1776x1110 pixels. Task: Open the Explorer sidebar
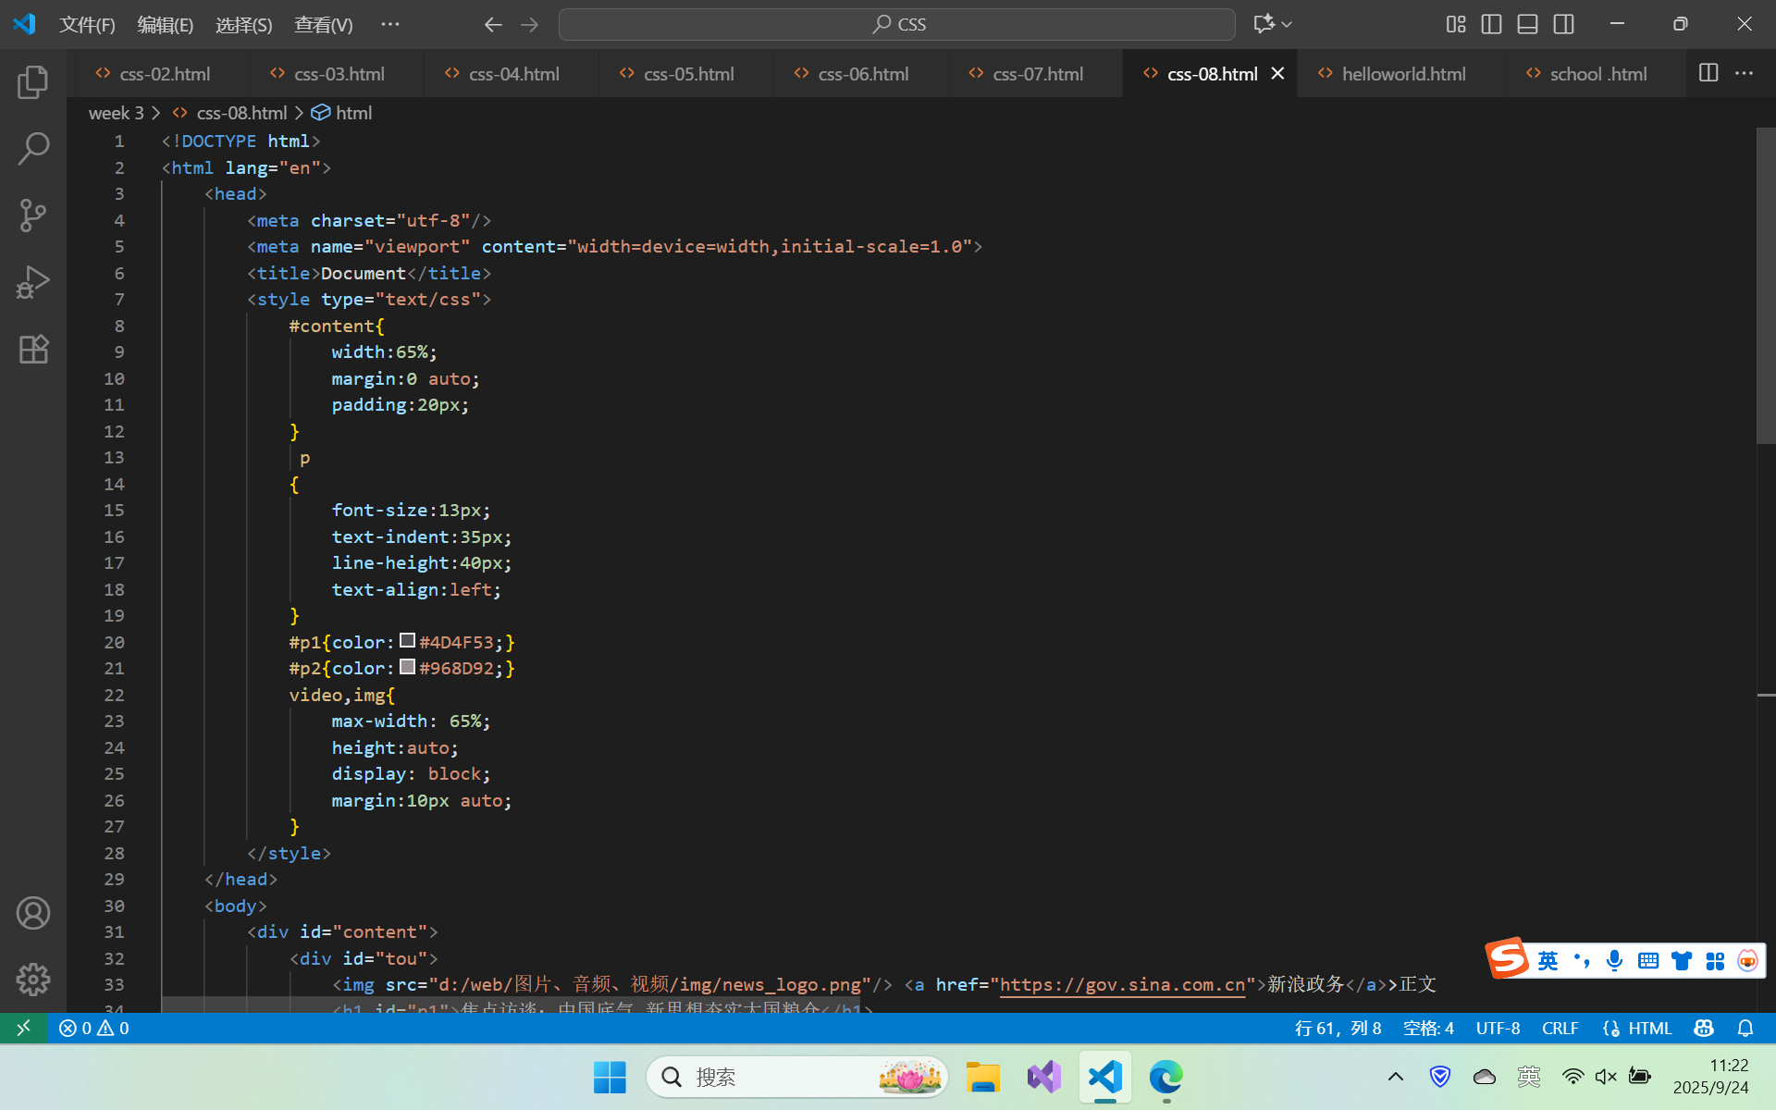coord(33,81)
